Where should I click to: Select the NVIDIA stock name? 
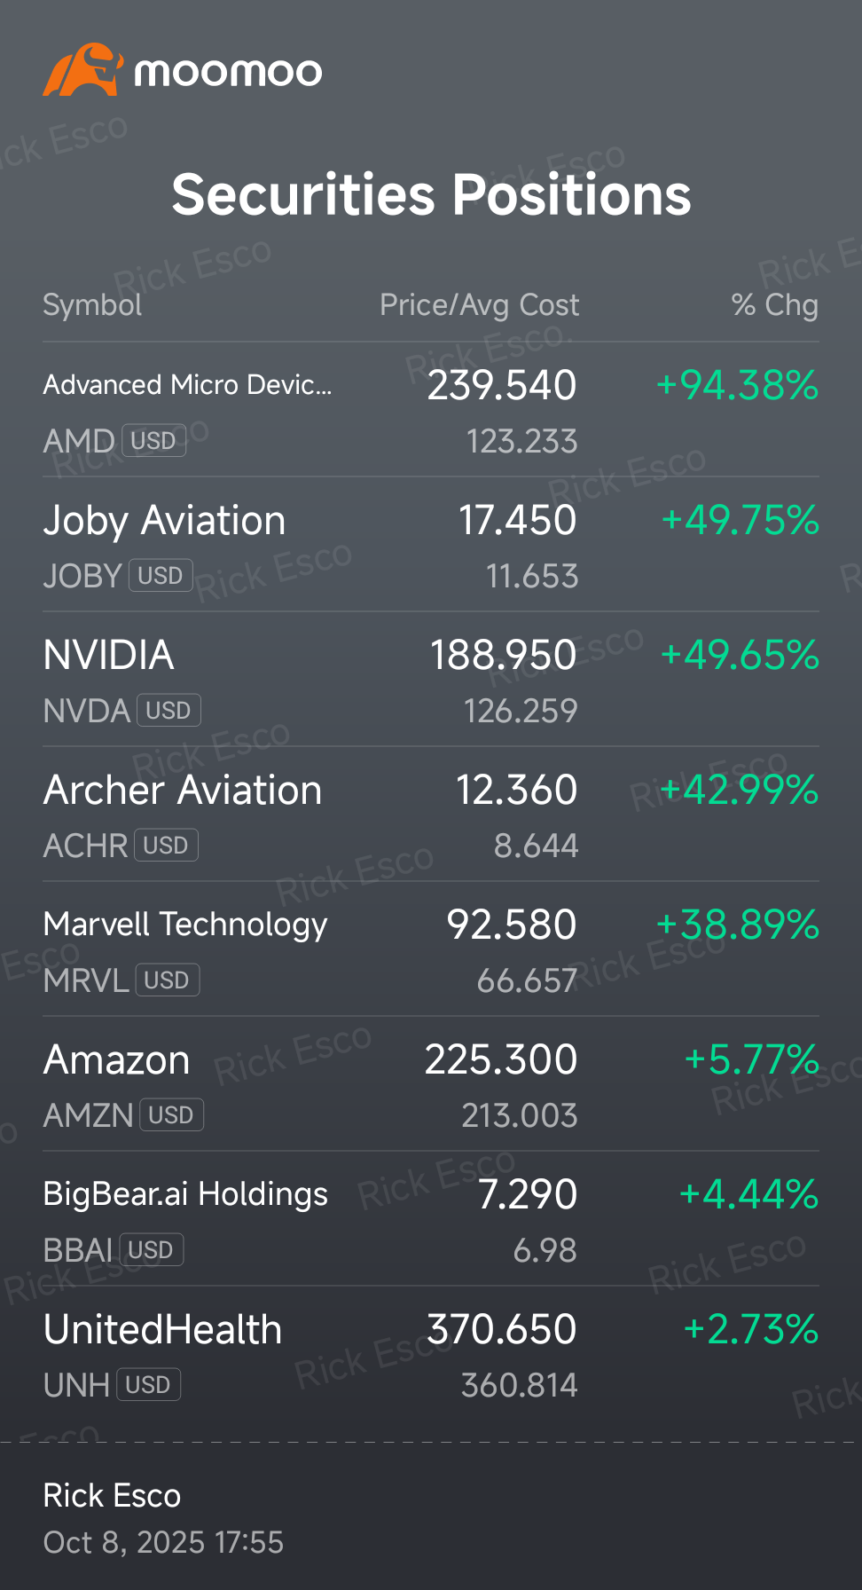[109, 656]
